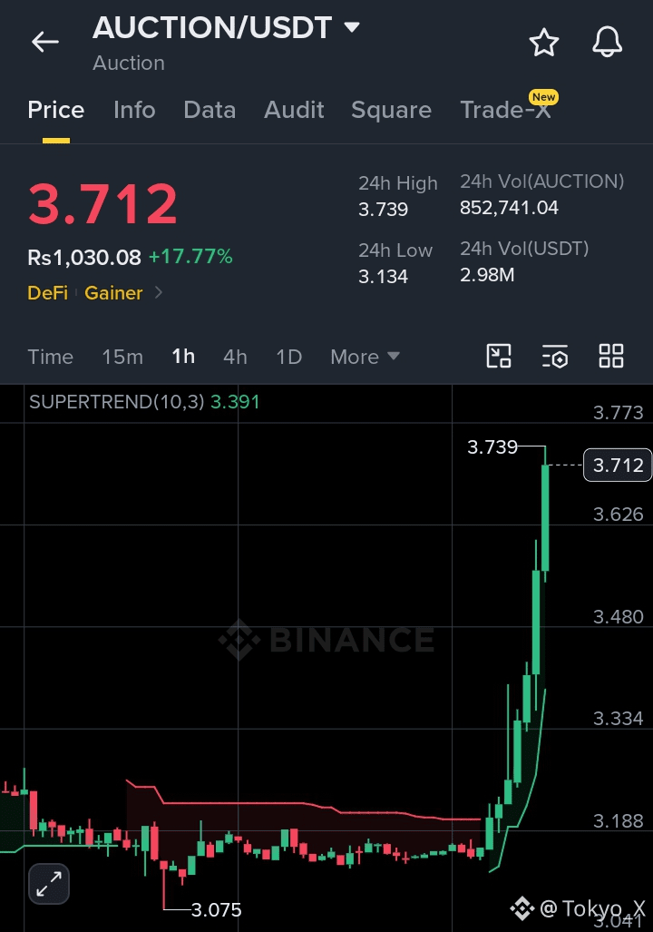Add AUCTION/USDT to favorites with star

point(543,43)
